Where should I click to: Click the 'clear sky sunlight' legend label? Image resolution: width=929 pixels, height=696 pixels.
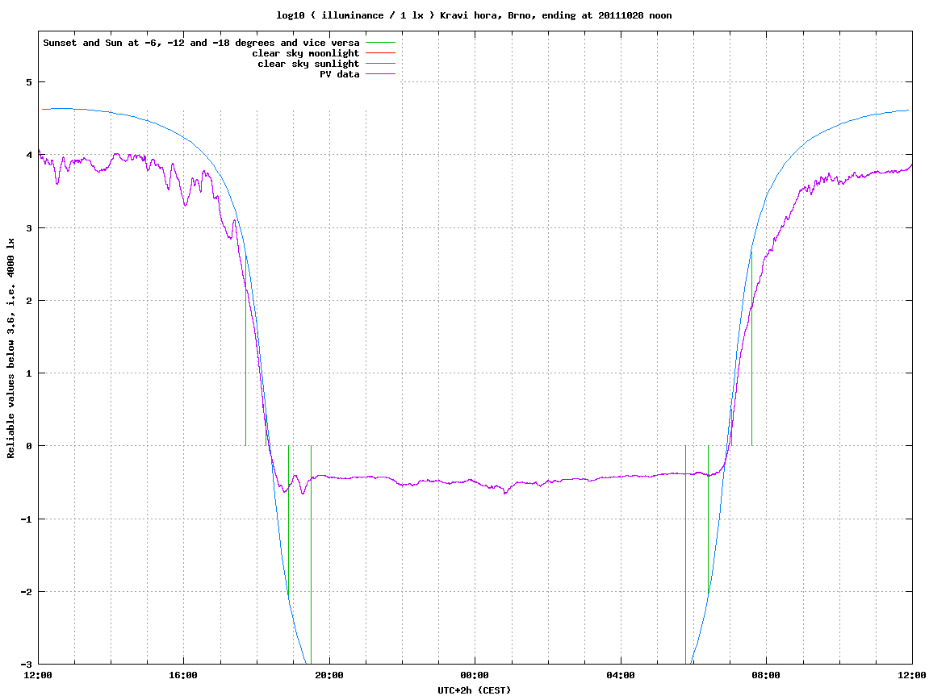click(308, 64)
